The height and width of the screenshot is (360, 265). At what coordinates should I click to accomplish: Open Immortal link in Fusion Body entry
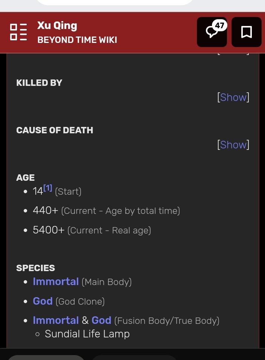point(56,320)
